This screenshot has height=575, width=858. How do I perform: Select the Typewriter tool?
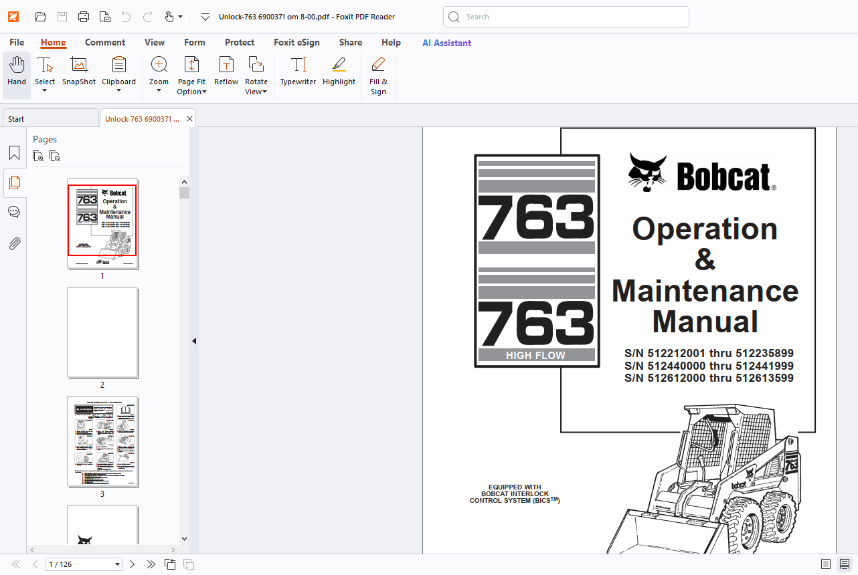tap(298, 72)
